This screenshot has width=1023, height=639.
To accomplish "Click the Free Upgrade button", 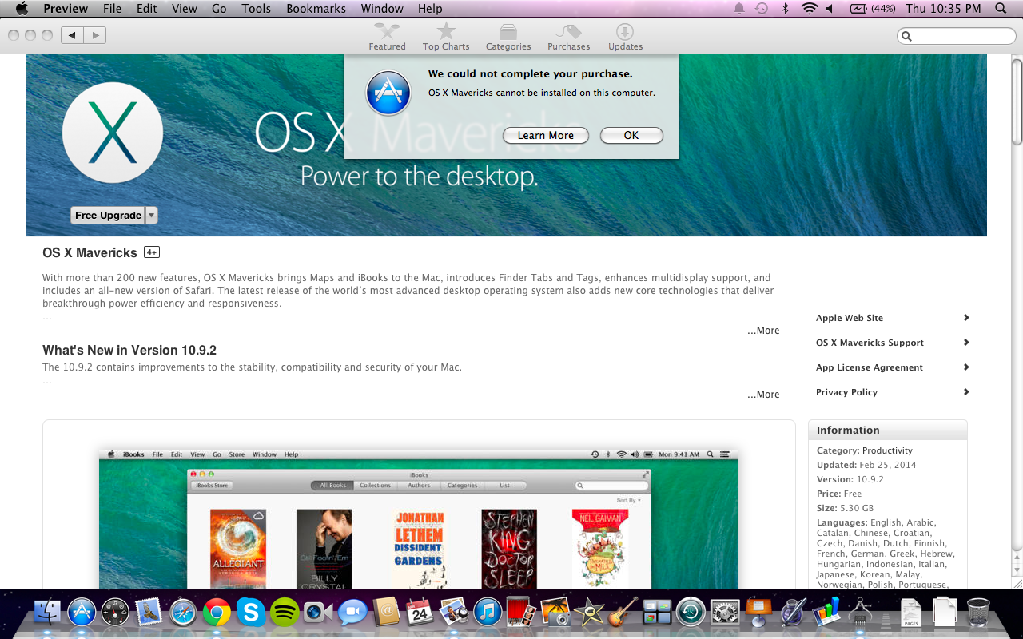I will click(108, 216).
